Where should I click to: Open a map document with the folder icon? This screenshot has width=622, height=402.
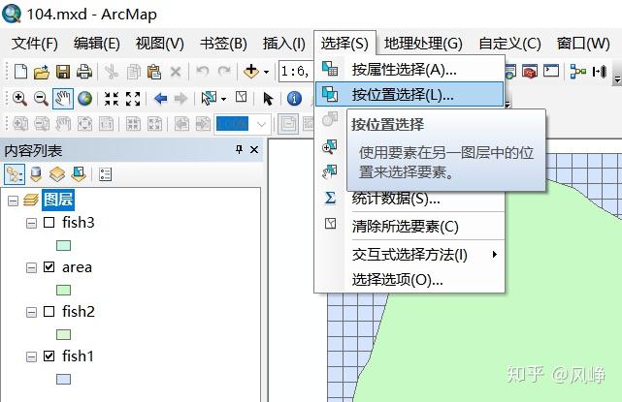tap(42, 72)
